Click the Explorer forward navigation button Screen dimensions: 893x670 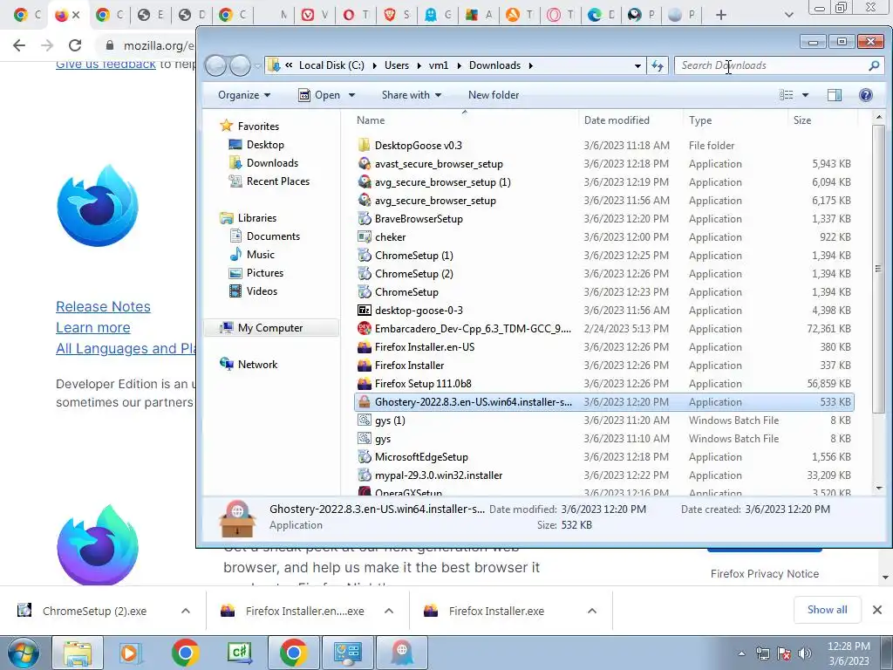coord(240,65)
